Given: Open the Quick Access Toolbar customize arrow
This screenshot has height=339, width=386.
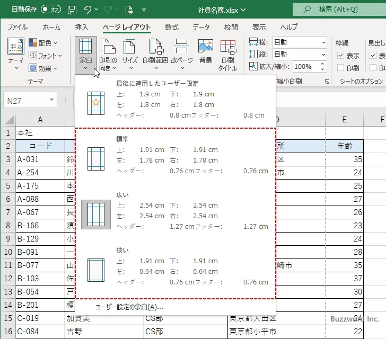Looking at the screenshot, I should click(x=144, y=10).
